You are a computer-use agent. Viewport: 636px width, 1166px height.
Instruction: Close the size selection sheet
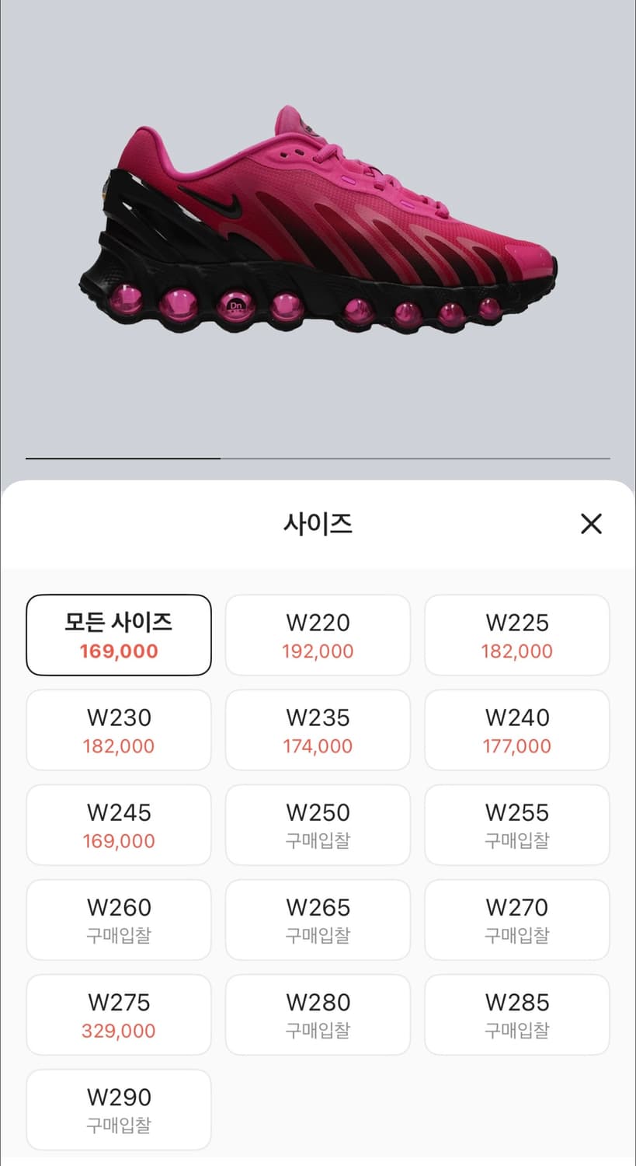(x=591, y=524)
